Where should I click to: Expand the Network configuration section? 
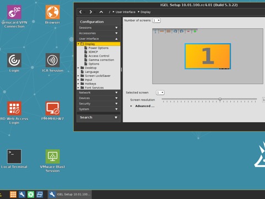click(98, 92)
